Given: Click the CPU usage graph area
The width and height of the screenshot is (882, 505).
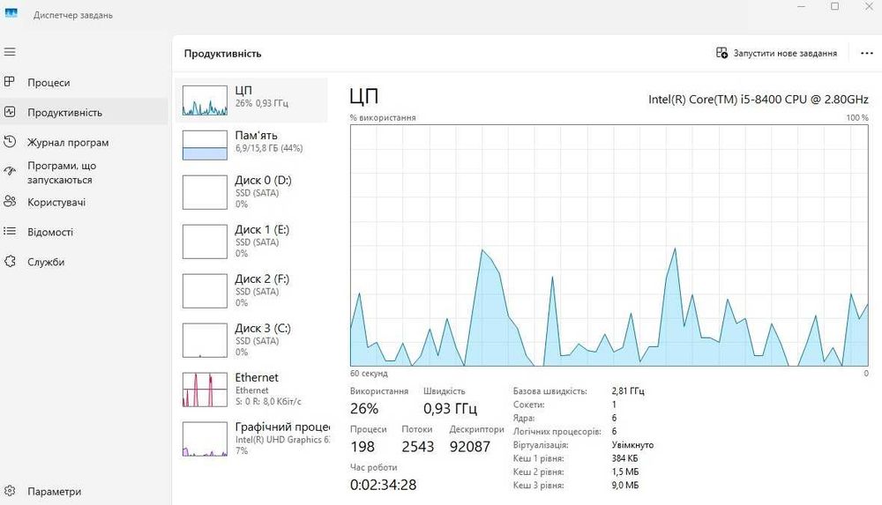Looking at the screenshot, I should [x=609, y=245].
